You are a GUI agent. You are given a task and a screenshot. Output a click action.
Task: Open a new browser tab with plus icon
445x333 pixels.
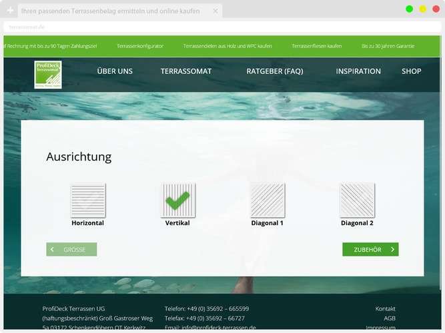(10, 11)
